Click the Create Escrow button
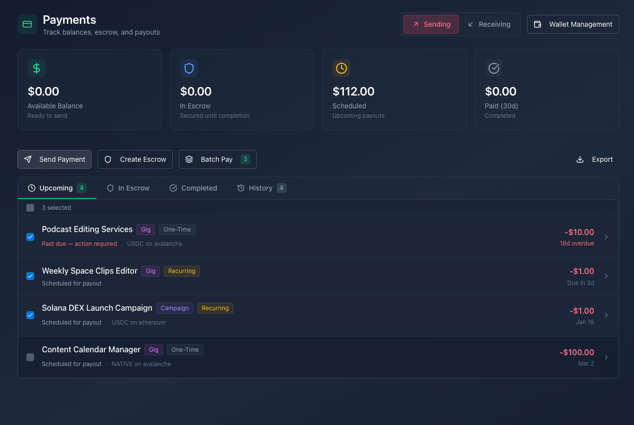 click(135, 159)
